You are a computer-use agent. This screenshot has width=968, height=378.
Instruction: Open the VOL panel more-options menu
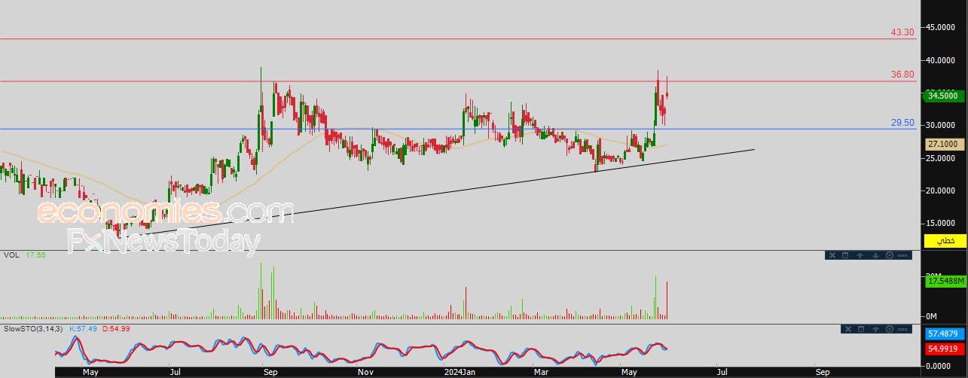[x=904, y=255]
